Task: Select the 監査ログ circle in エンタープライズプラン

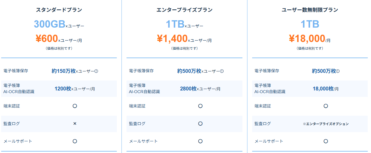Action: [x=200, y=124]
